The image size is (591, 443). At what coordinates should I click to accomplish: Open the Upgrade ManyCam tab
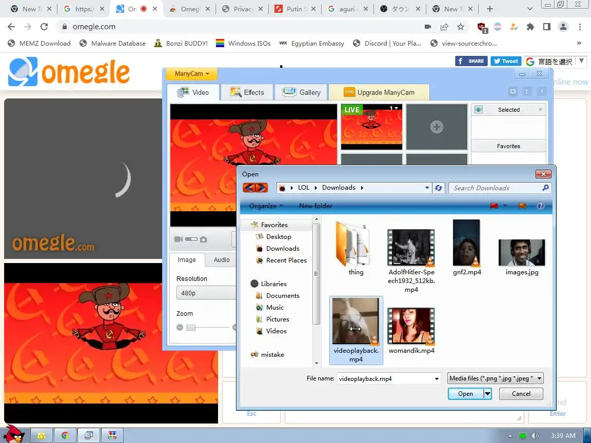pyautogui.click(x=379, y=92)
